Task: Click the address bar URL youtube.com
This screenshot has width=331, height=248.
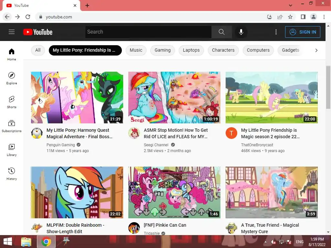Action: [x=59, y=17]
